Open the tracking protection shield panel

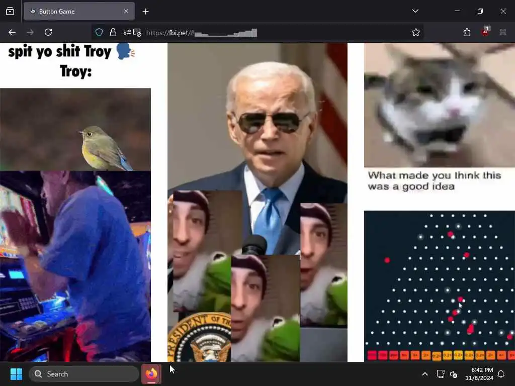click(99, 32)
